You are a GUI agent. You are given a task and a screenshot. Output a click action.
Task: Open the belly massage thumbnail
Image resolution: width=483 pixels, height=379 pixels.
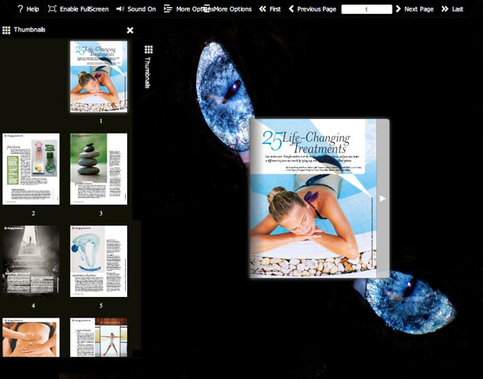coord(31,338)
